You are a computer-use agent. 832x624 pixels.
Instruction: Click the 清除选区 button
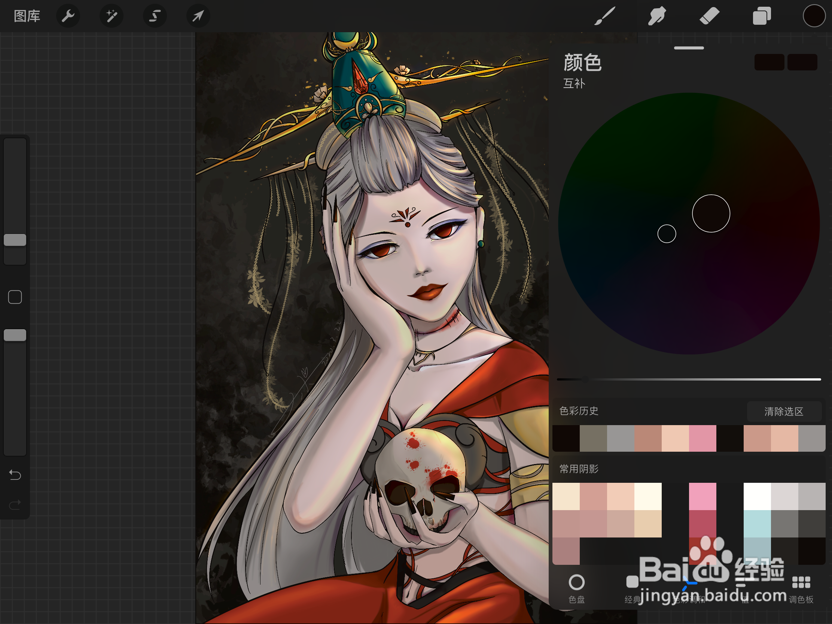coord(784,411)
